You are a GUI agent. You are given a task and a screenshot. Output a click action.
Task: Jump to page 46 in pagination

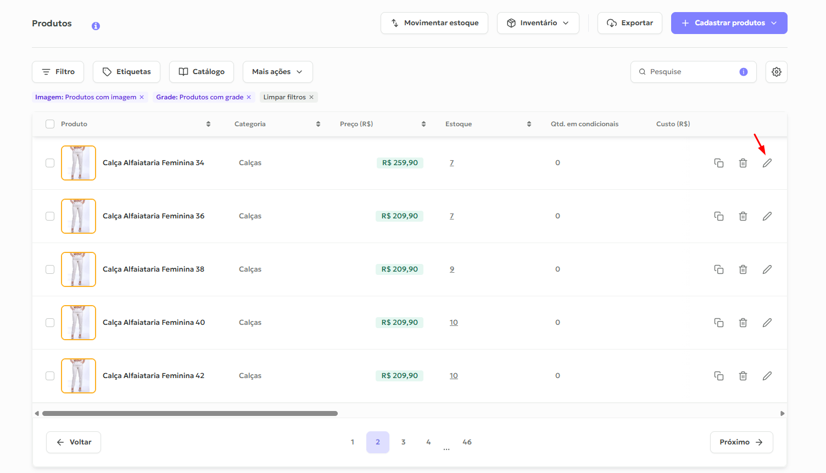coord(467,442)
